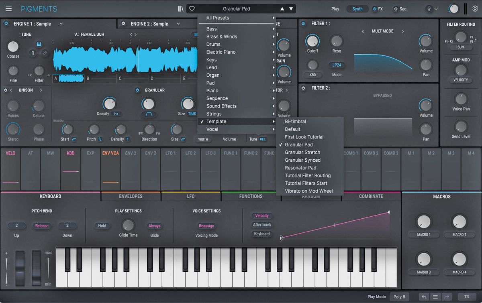Toggle Aftertouch in Voice Settings
This screenshot has height=303, width=482.
point(261,225)
